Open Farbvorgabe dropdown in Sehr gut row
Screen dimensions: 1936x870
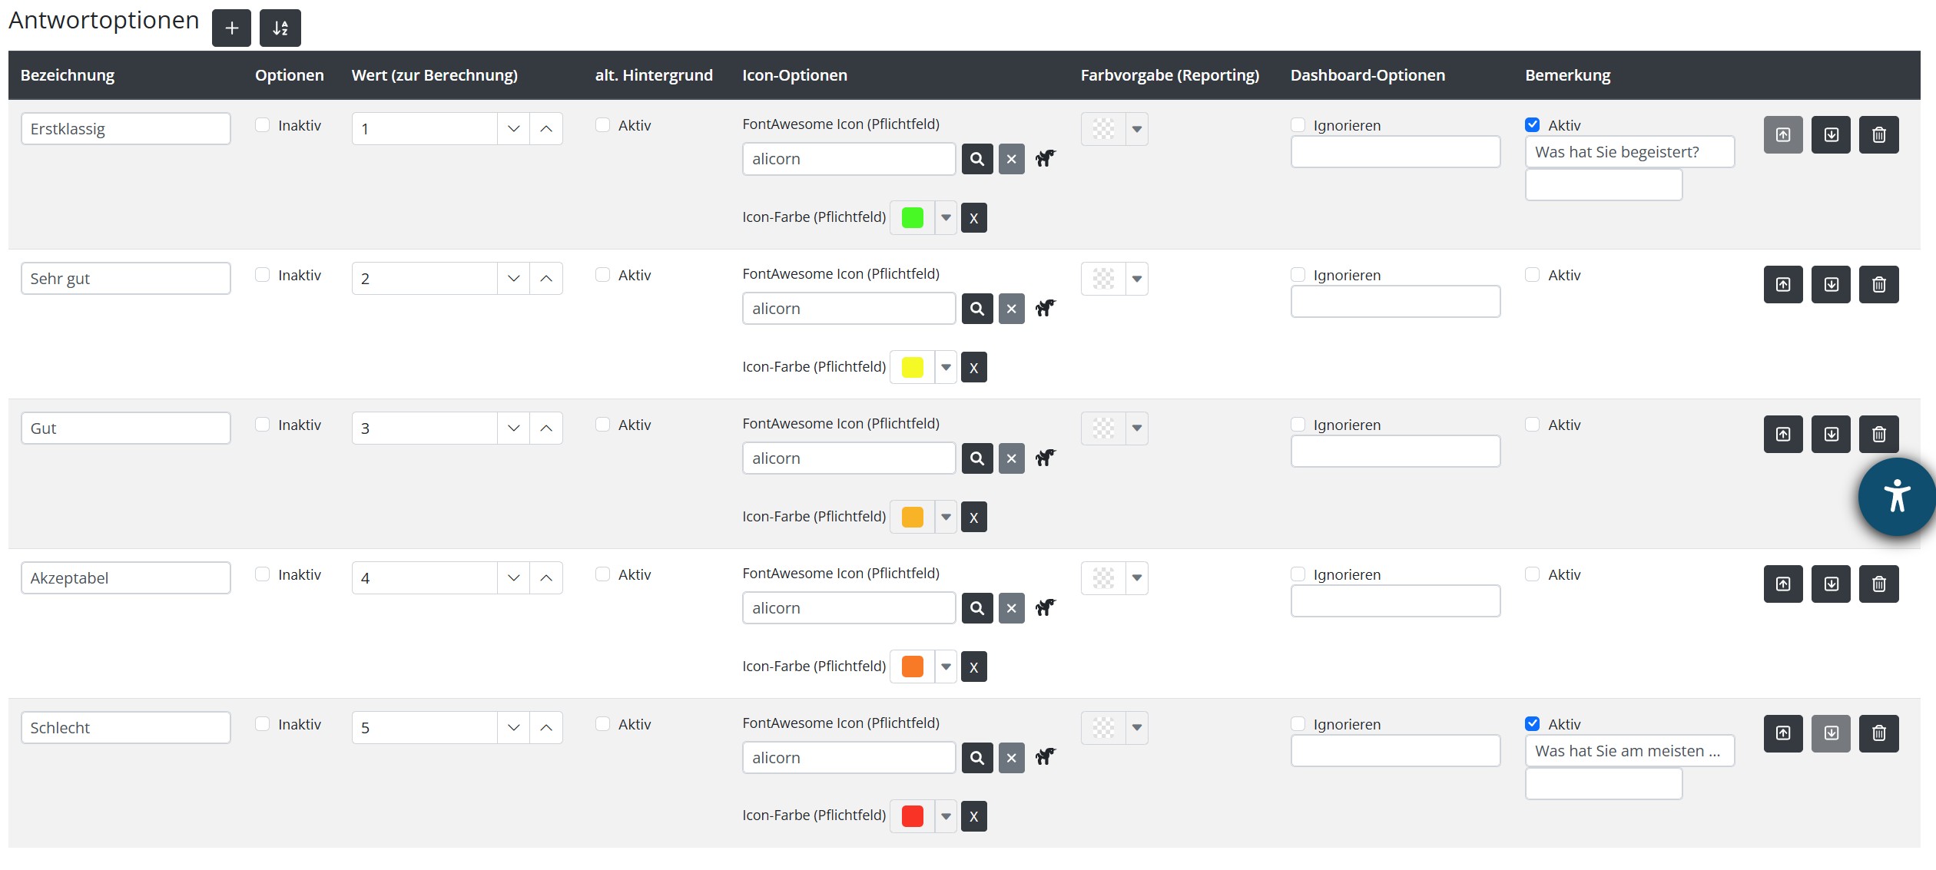click(x=1136, y=279)
